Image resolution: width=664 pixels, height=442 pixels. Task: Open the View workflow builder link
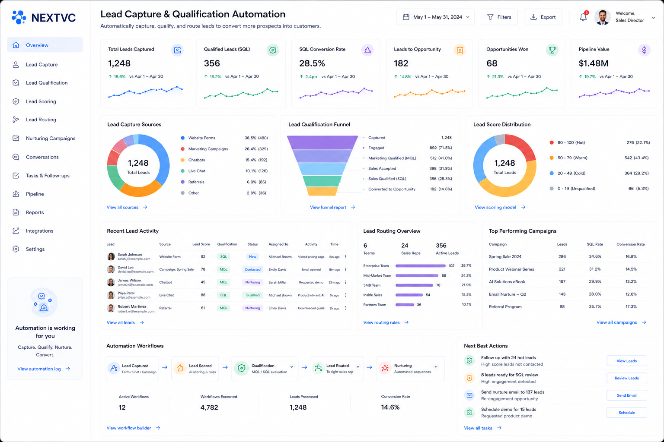[x=133, y=428]
